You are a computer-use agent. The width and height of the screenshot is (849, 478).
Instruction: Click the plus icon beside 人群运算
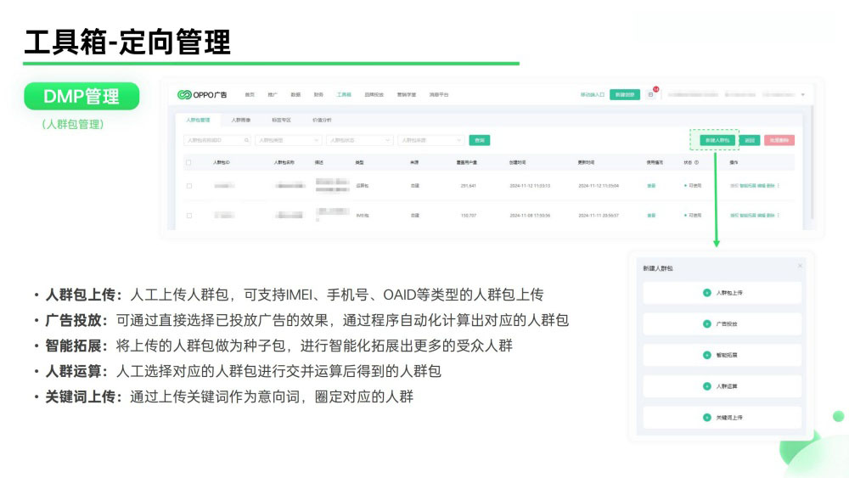[706, 386]
